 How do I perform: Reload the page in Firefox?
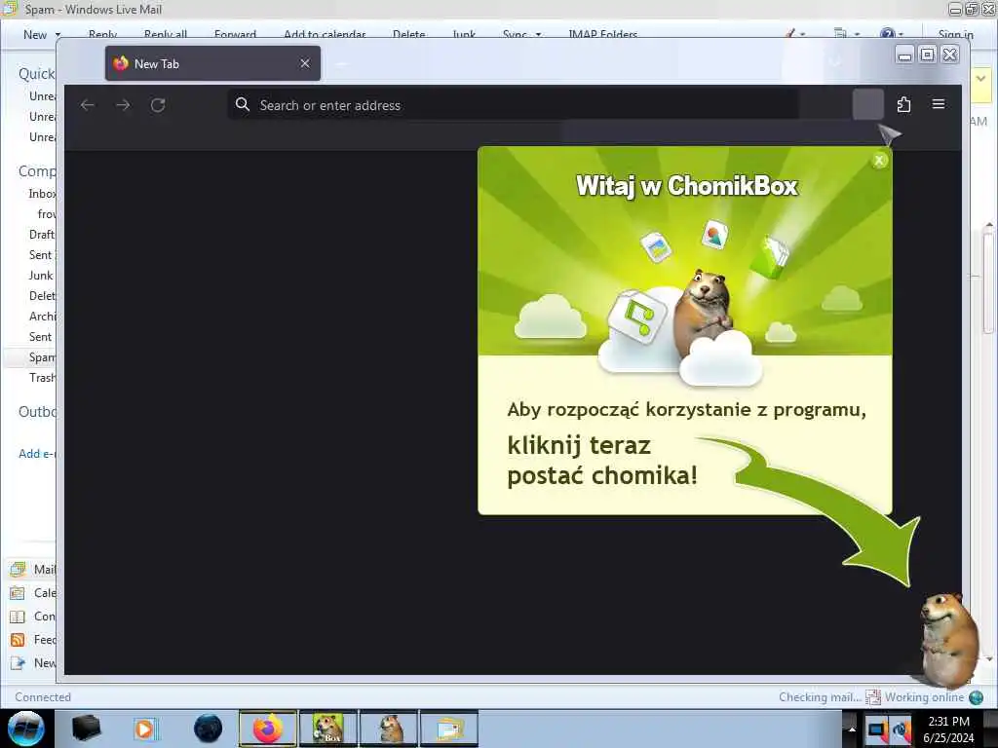158,105
